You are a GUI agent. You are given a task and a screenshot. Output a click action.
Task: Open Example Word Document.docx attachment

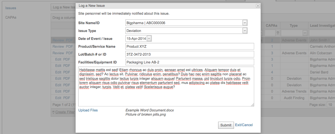click(149, 110)
